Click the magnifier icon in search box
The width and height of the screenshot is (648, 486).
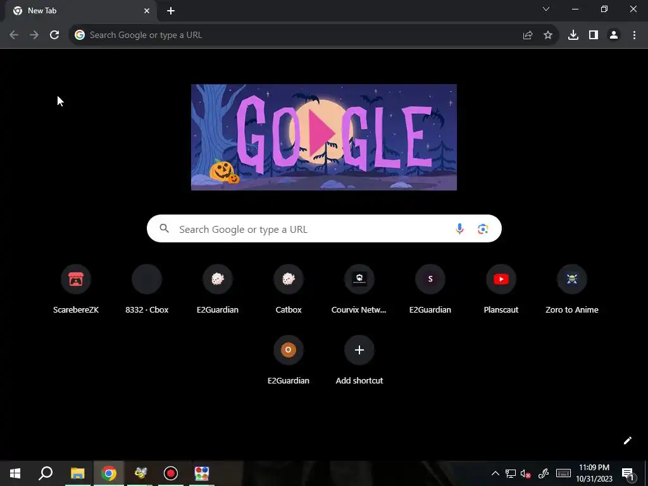[x=164, y=228]
